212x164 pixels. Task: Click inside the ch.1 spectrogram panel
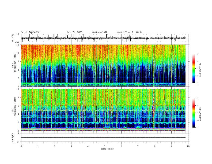(x=103, y=65)
